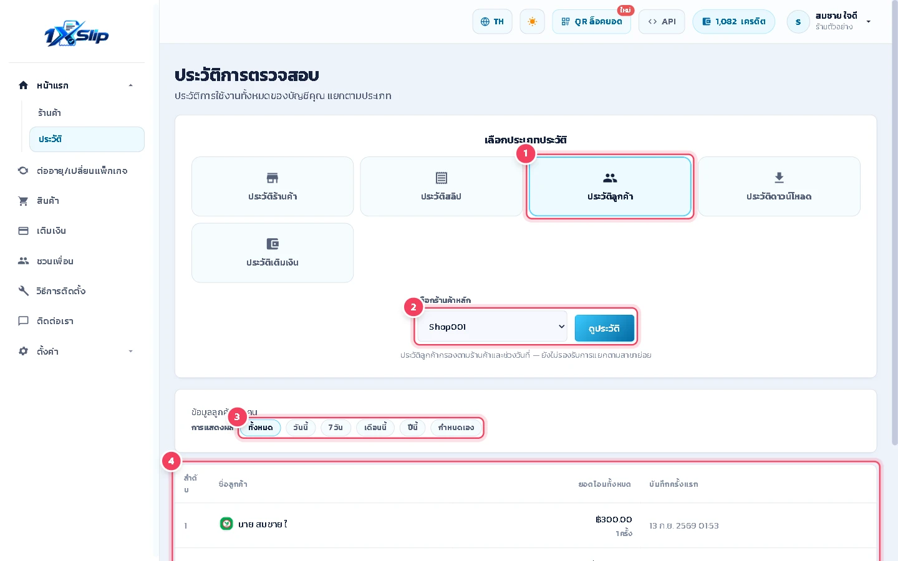Click the ยอดโอนทั้งหมด column header
The height and width of the screenshot is (561, 898).
(604, 484)
